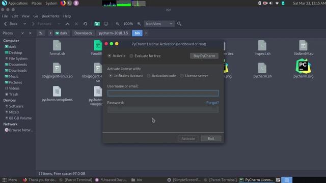Select JetBrains Account license method

126,76
